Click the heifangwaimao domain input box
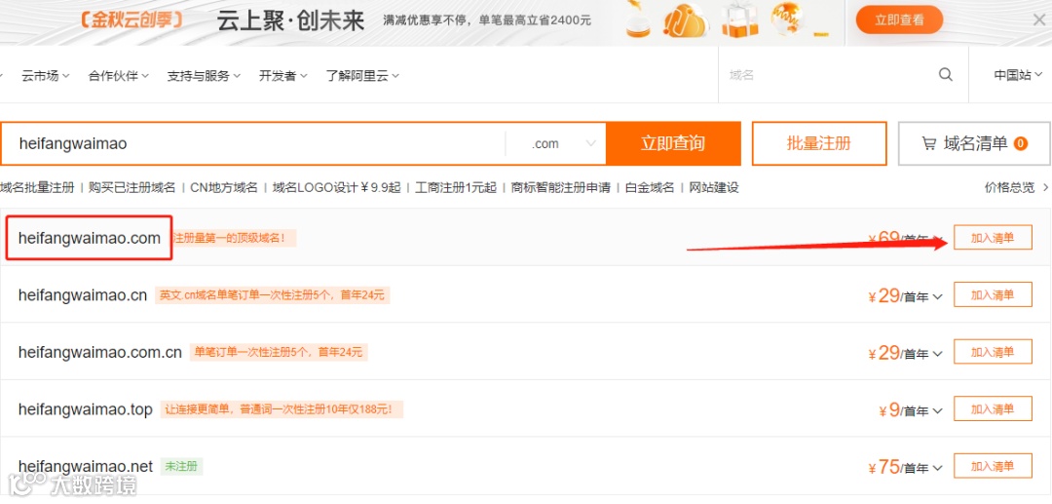1052x504 pixels. pos(253,143)
